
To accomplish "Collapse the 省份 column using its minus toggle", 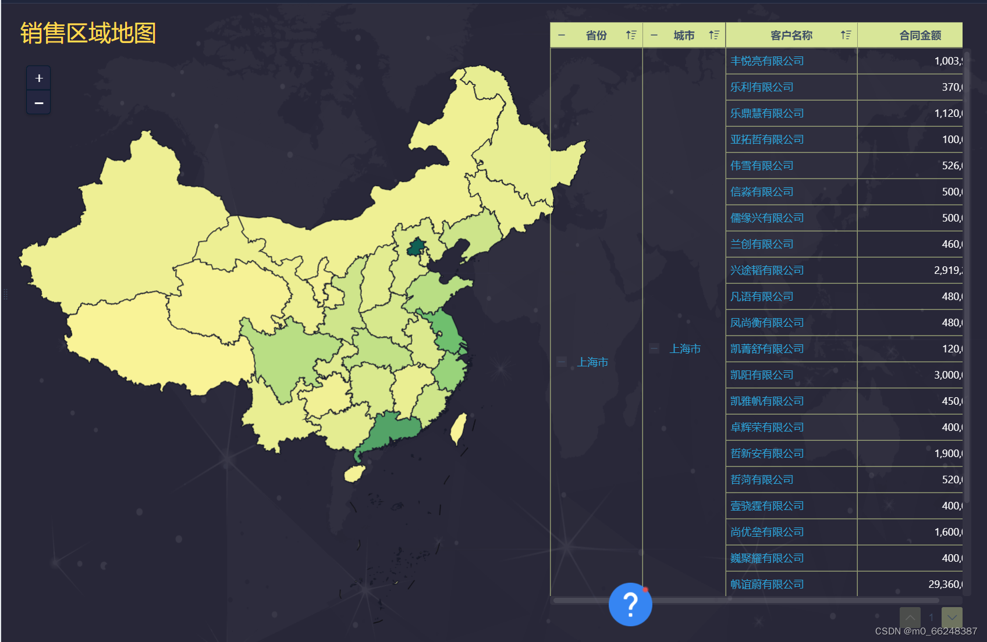I will pyautogui.click(x=561, y=35).
